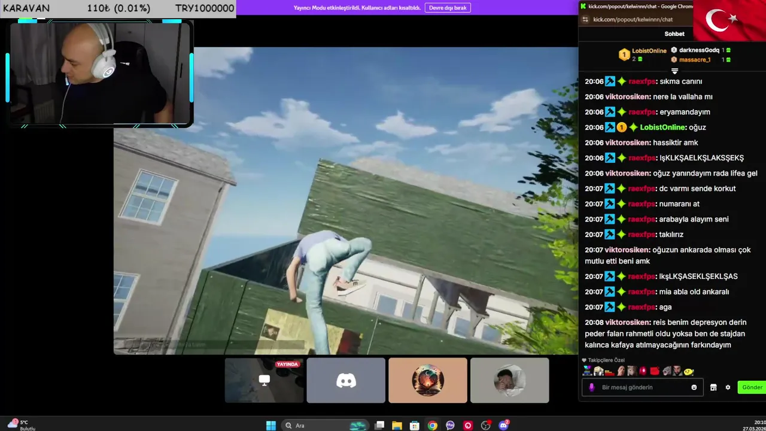Click the 'dc varmı sende korkut' chat message

click(697, 189)
